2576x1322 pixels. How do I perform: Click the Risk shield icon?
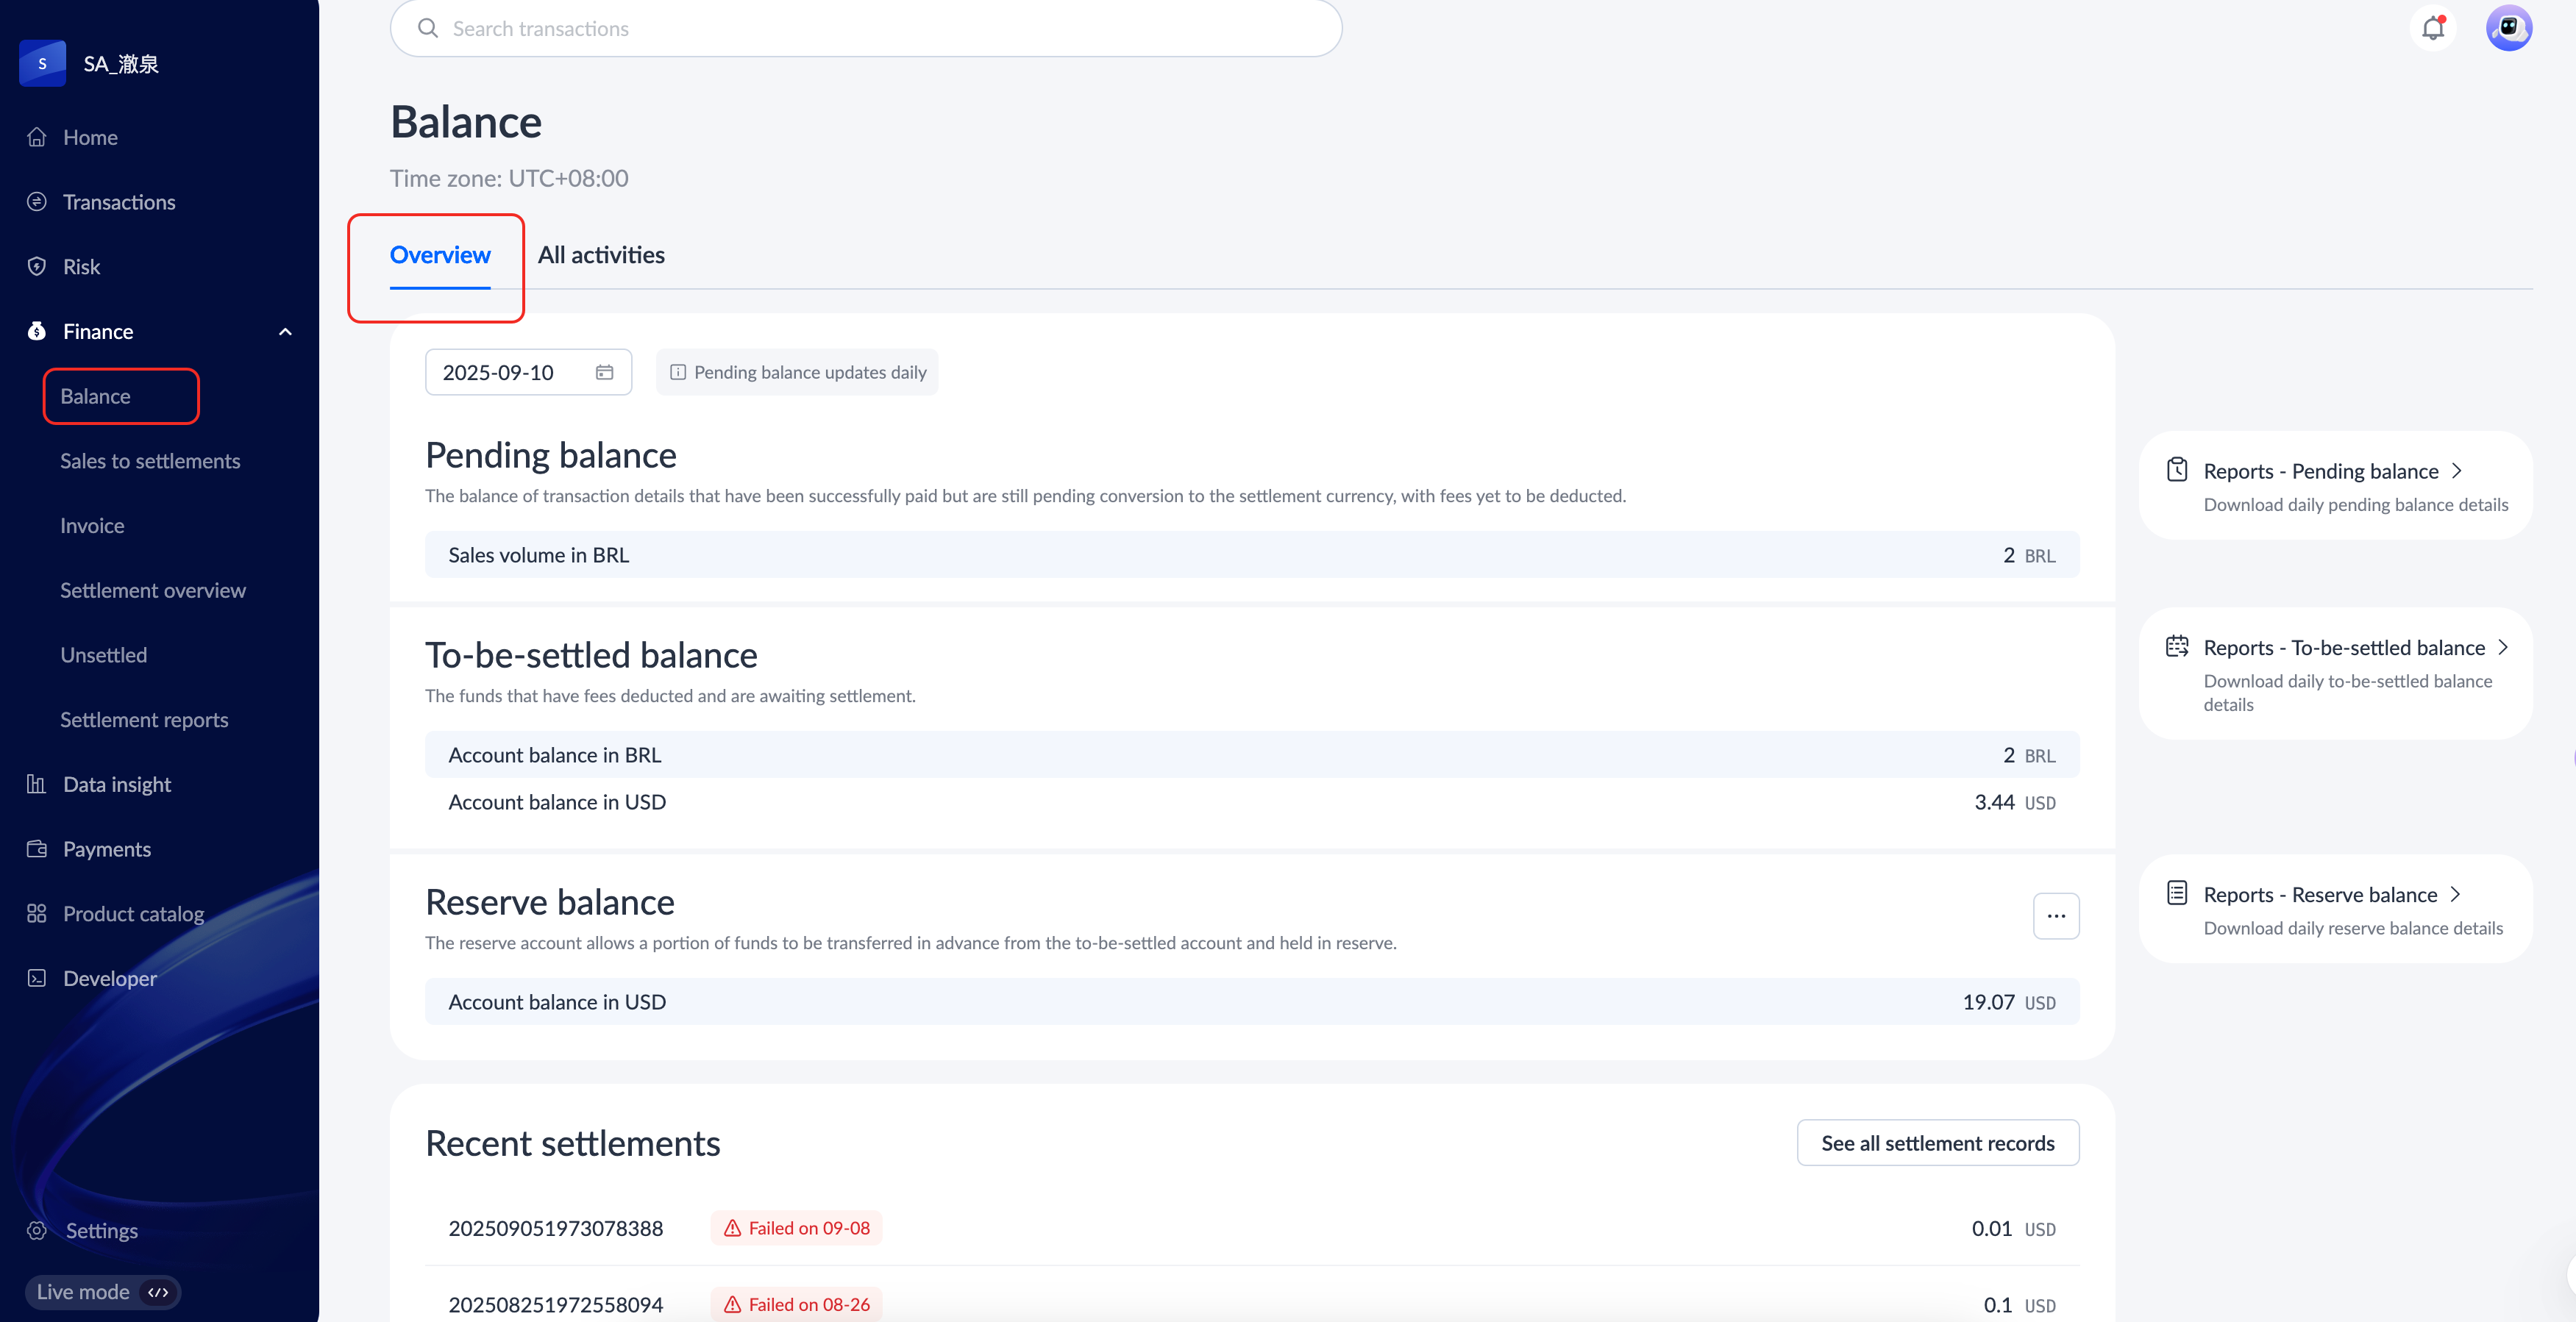click(37, 267)
